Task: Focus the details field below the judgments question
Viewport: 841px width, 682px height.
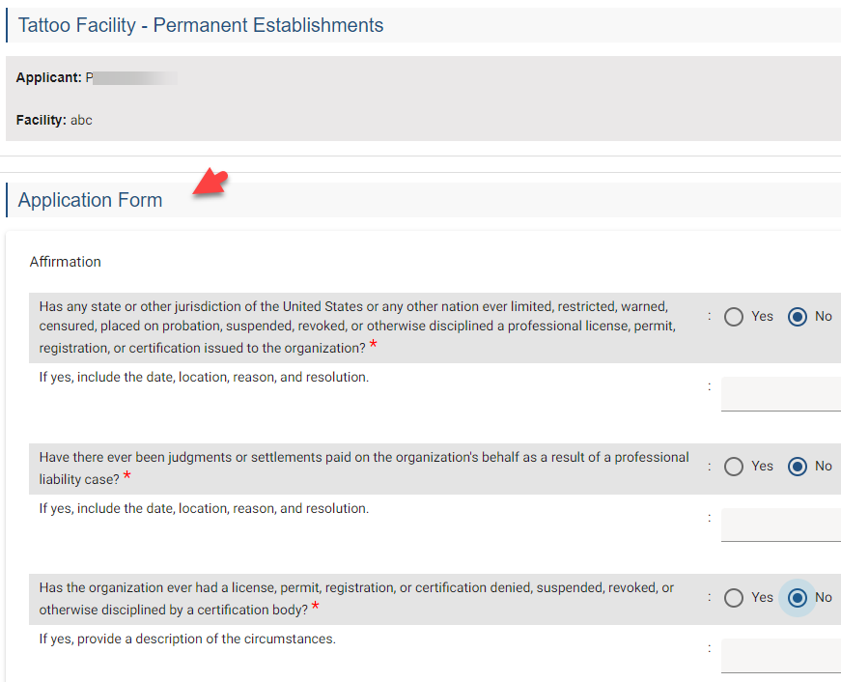Action: [780, 525]
